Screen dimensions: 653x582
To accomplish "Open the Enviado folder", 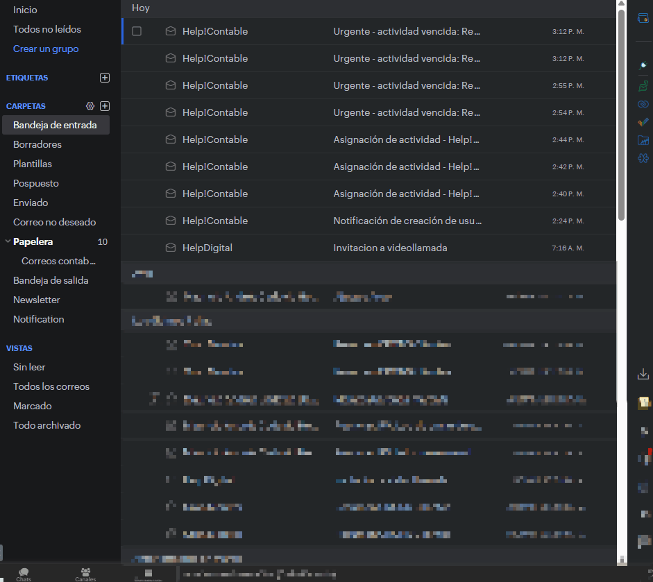I will click(x=31, y=203).
